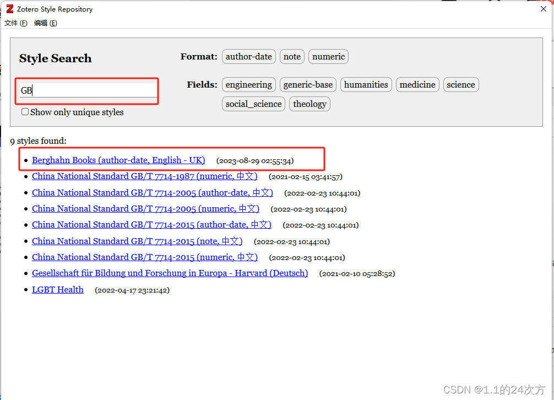Open Gesellschaft für Bildung und Forschung link

pos(170,273)
